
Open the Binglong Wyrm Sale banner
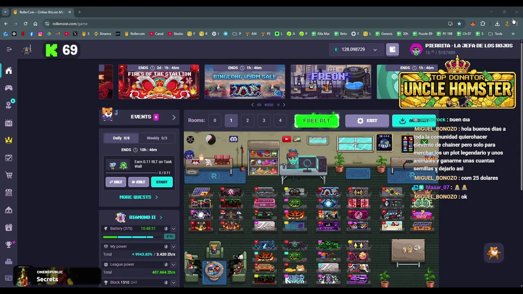coord(245,82)
